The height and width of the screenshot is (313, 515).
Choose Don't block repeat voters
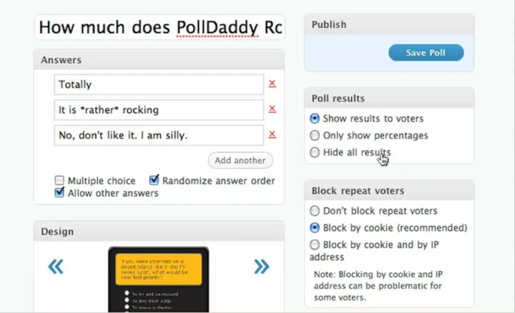[315, 212]
